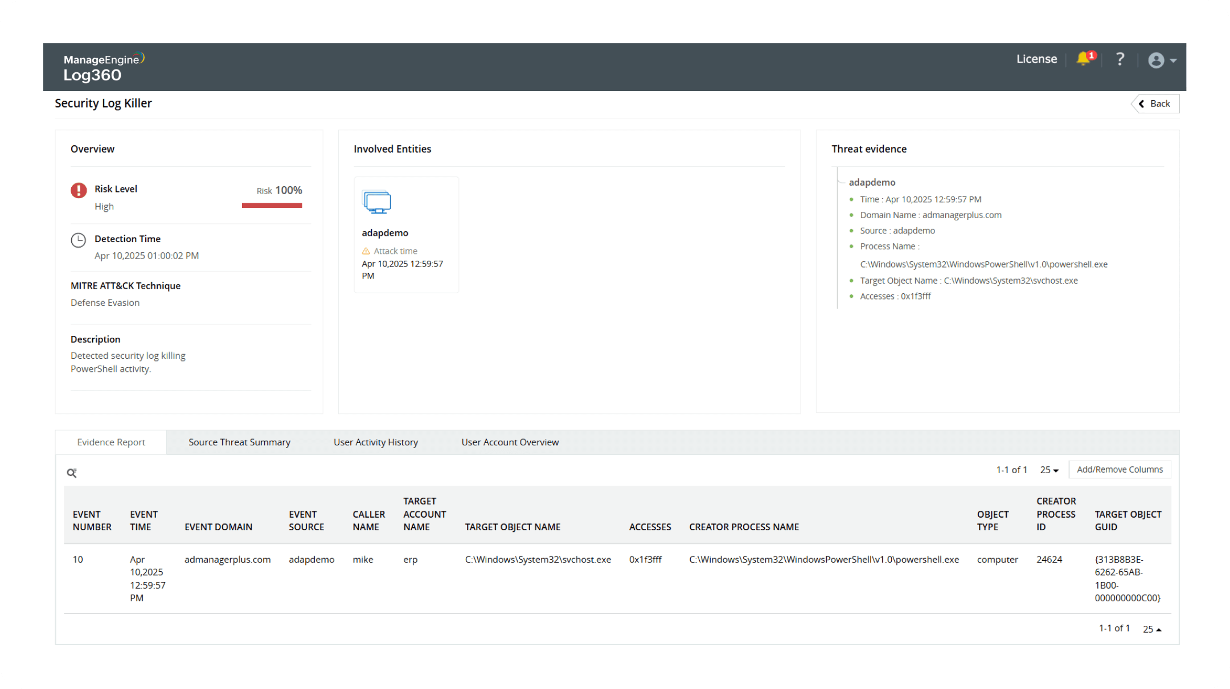Click the adapdemo computer entity icon
Viewport: 1230px width, 689px height.
tap(376, 202)
